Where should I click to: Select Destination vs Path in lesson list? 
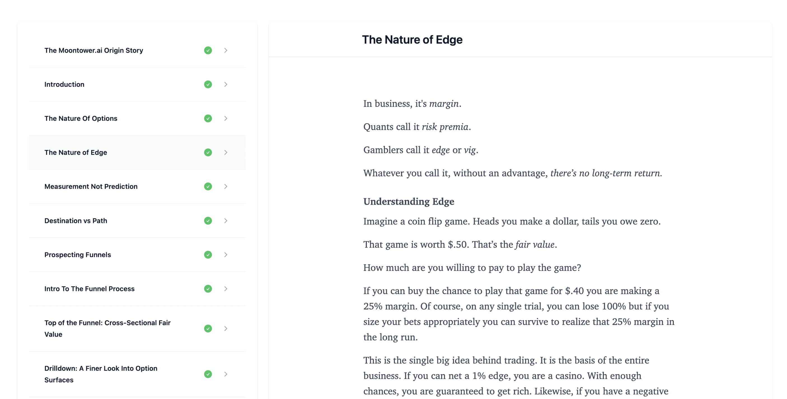[76, 220]
